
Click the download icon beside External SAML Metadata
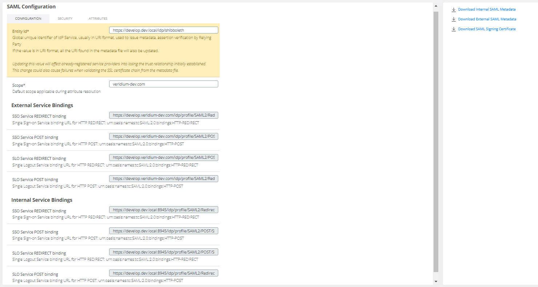[454, 19]
